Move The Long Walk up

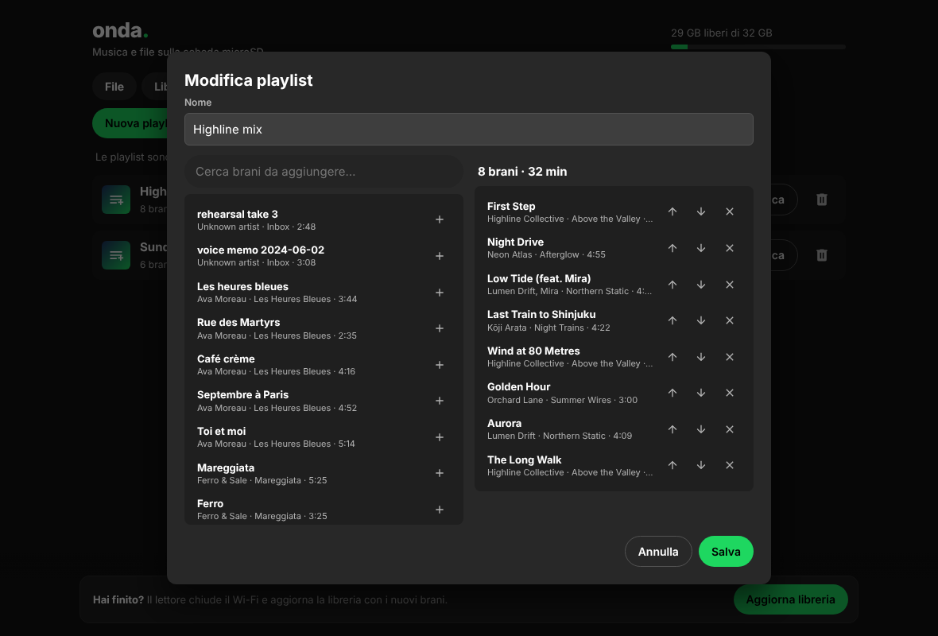pos(672,466)
